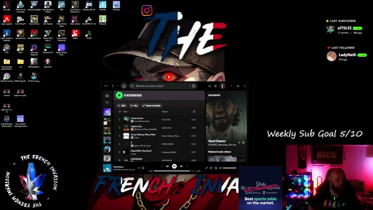Select the Call of Duty desktop icon
Image resolution: width=373 pixels, height=210 pixels.
tap(20, 20)
